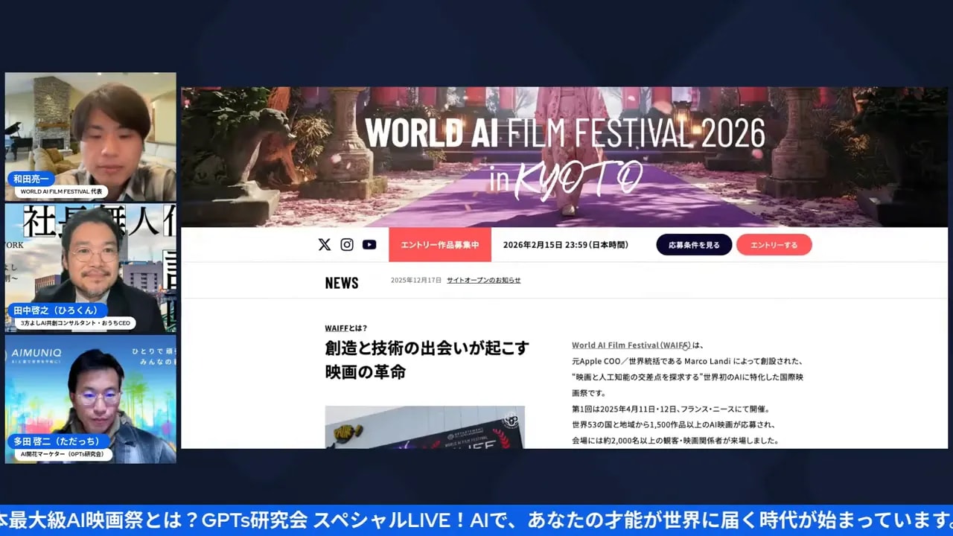Open the 応募条件を見る button
Viewport: 953px width, 536px height.
[693, 244]
